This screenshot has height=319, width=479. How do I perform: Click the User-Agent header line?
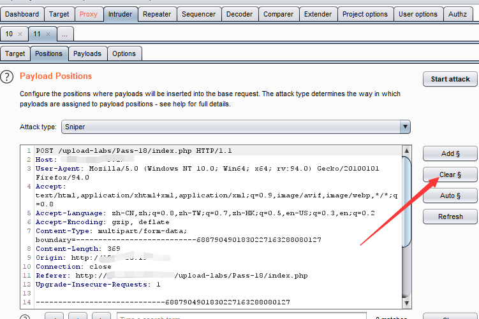point(207,173)
